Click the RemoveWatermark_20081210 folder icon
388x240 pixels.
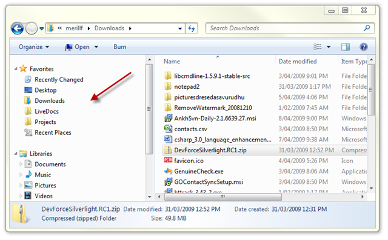[168, 108]
